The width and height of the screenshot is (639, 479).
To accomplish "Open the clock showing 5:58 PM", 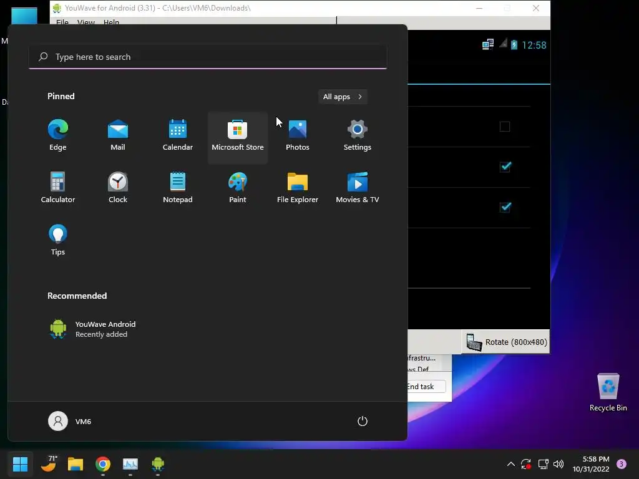I will 591,464.
